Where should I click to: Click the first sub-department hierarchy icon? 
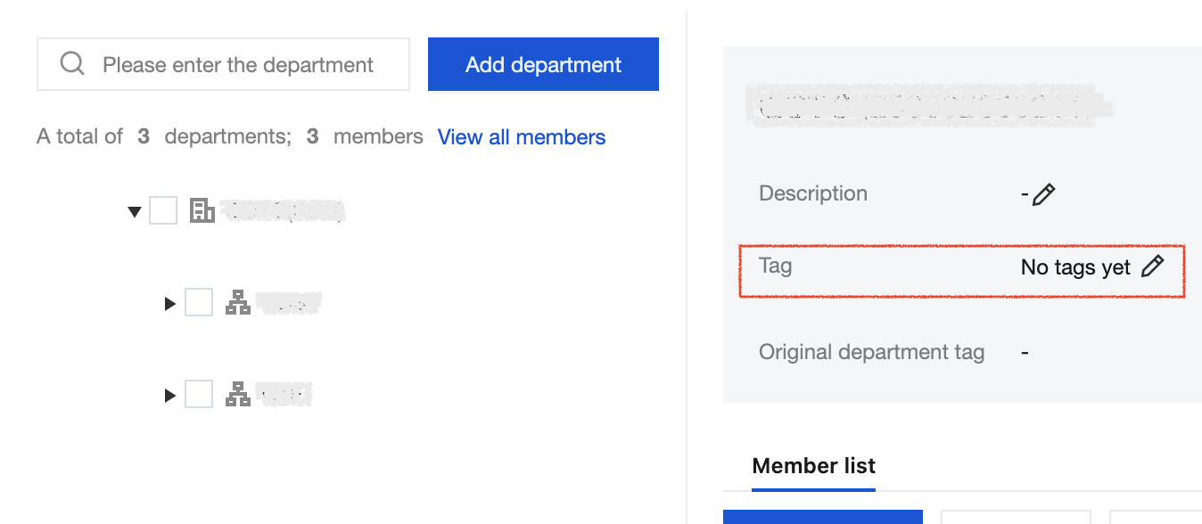pyautogui.click(x=238, y=303)
